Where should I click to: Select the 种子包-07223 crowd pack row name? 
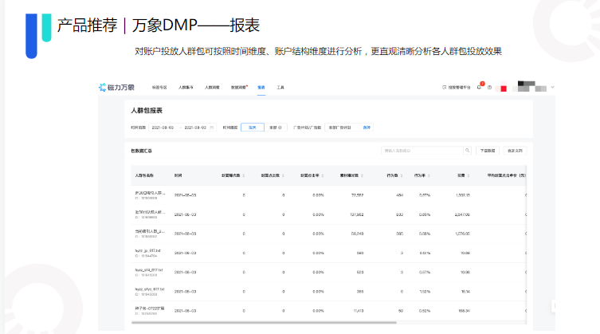[150, 308]
